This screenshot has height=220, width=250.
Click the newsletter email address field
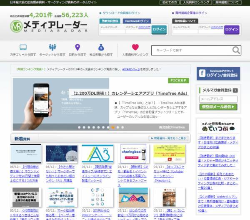pyautogui.click(x=218, y=99)
